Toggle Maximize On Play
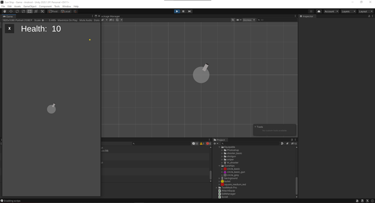 point(67,20)
